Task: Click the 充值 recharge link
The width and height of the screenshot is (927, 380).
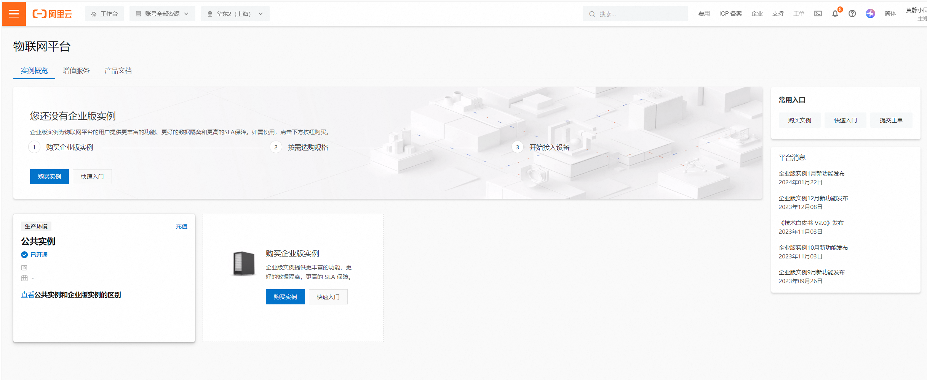Action: coord(182,226)
